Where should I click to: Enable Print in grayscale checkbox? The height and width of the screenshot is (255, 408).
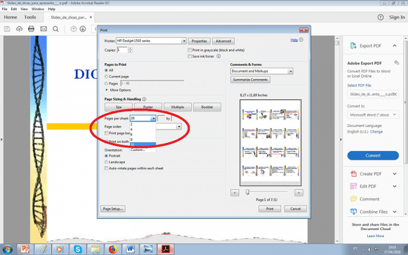pyautogui.click(x=190, y=50)
